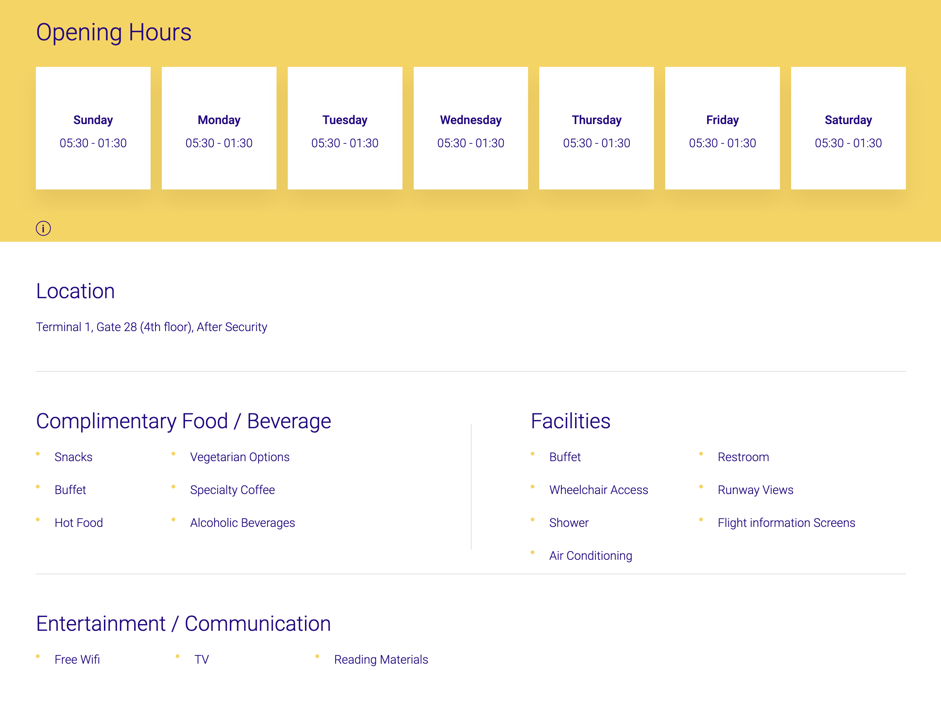Select the Friday opening hours card

pos(722,128)
